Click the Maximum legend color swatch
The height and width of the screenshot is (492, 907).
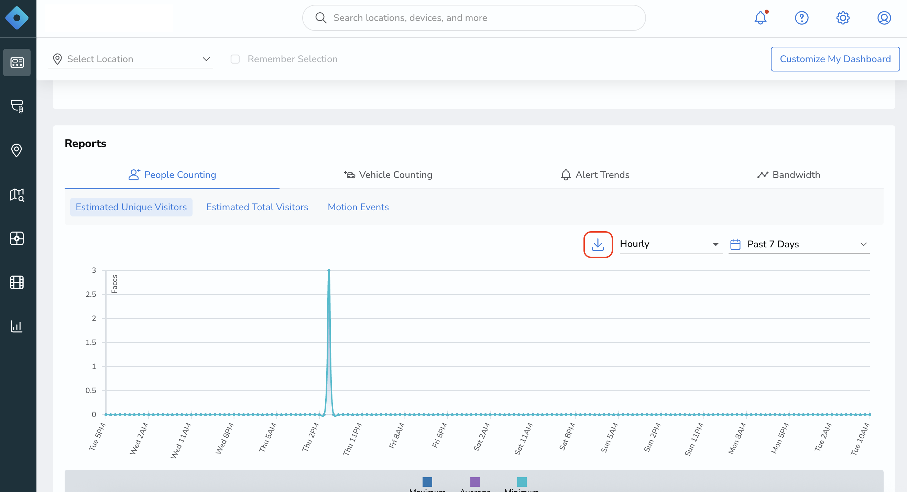(427, 482)
